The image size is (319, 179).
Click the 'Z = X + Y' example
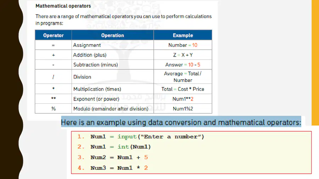pyautogui.click(x=183, y=55)
